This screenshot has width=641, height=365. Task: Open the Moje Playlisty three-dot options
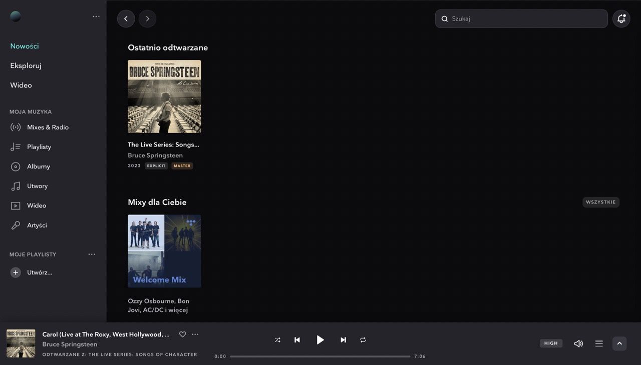tap(92, 254)
